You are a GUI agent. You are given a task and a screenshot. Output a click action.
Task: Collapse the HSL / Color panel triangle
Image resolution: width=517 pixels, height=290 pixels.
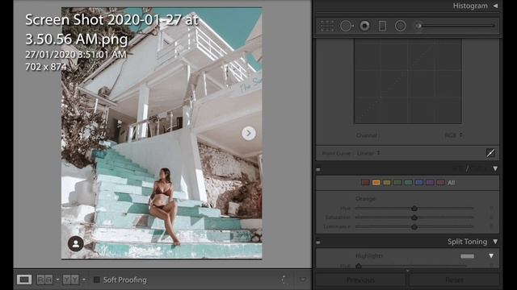point(495,168)
